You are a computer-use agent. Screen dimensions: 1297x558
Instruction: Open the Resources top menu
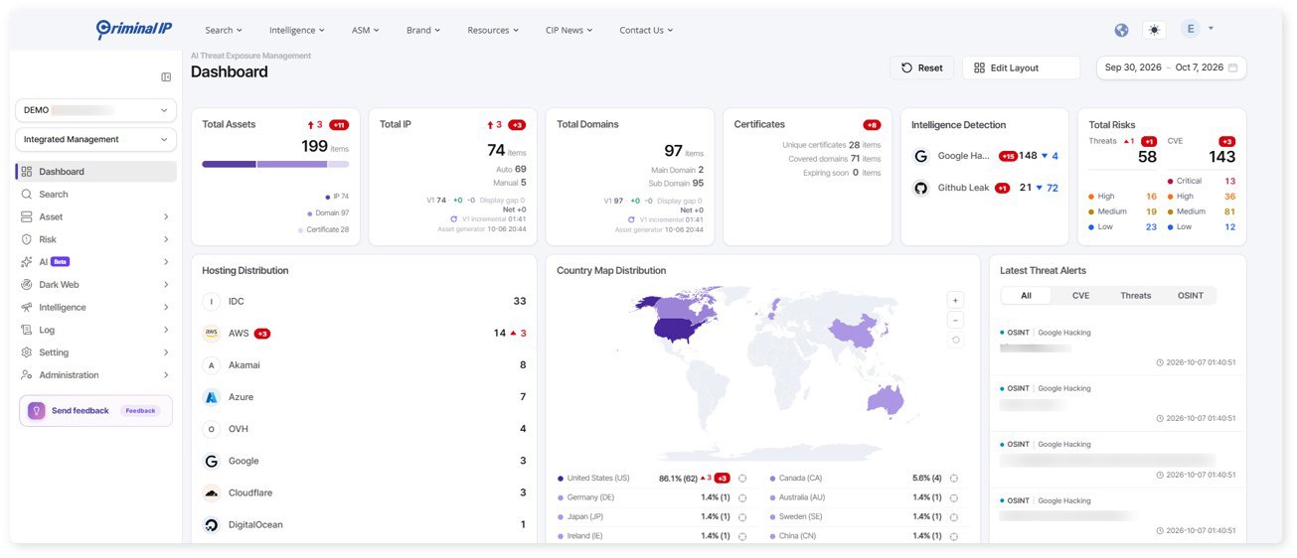493,30
